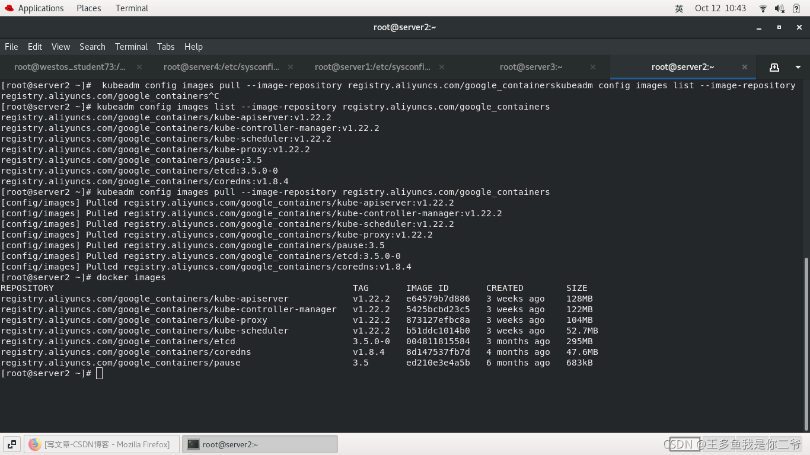
Task: Maximize the terminal window
Action: pyautogui.click(x=779, y=27)
